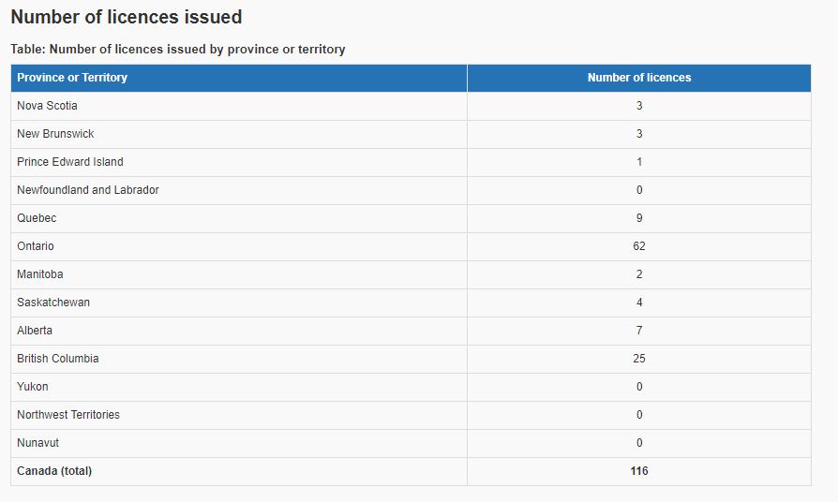Click the Canada total value of 116
838x502 pixels.
(639, 471)
